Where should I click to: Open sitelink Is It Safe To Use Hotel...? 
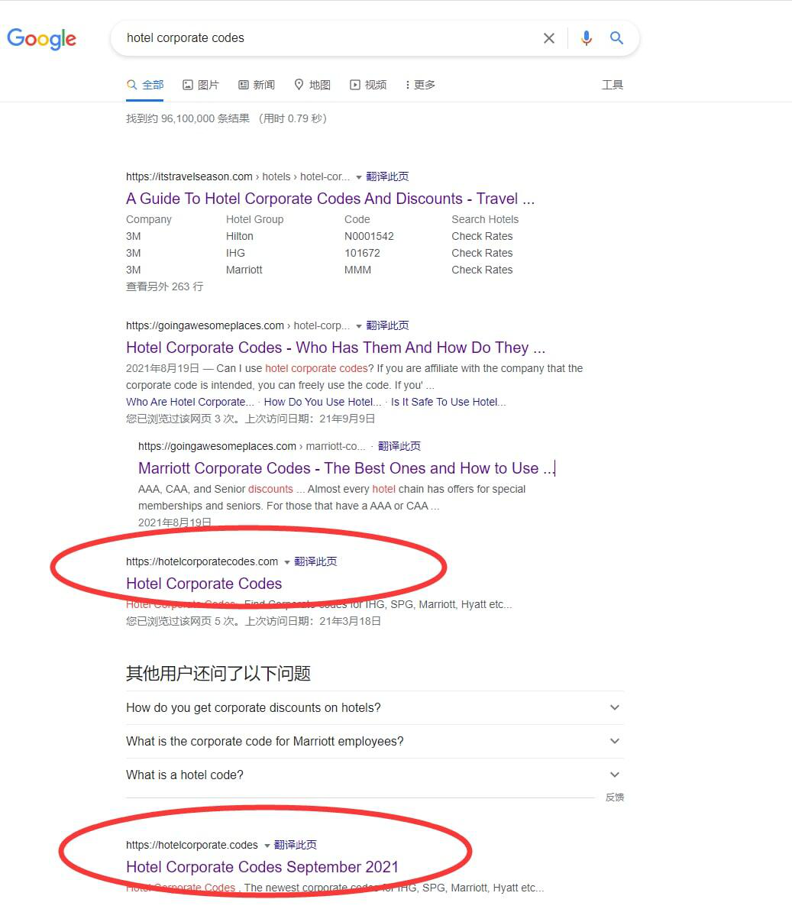coord(448,402)
